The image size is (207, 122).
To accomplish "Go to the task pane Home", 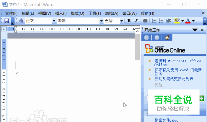I will [x=167, y=38].
